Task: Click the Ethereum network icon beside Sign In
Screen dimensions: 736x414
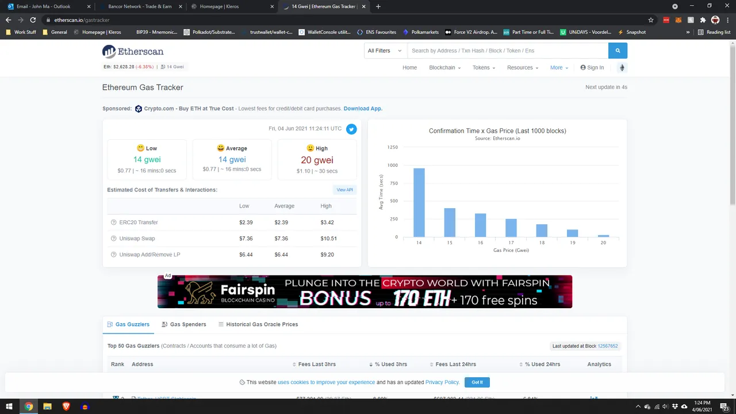Action: [622, 67]
